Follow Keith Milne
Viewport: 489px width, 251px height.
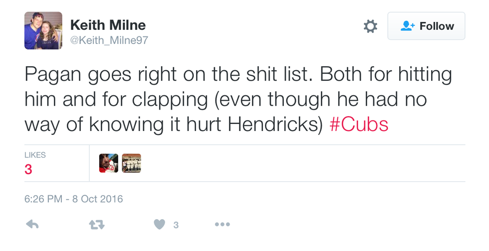426,26
